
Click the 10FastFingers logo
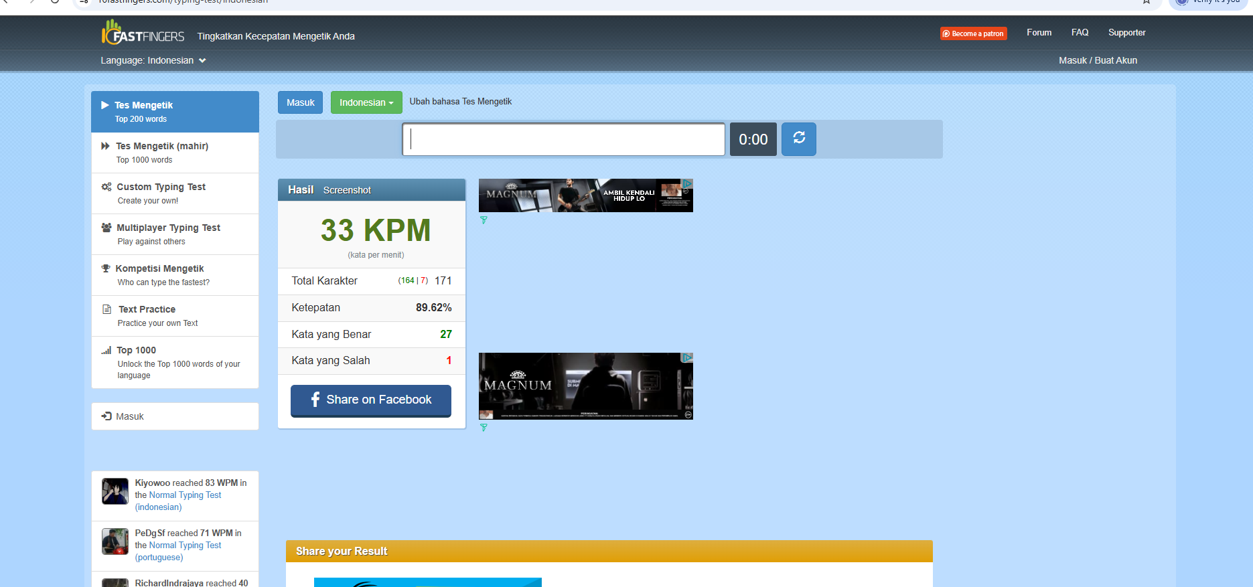(143, 32)
